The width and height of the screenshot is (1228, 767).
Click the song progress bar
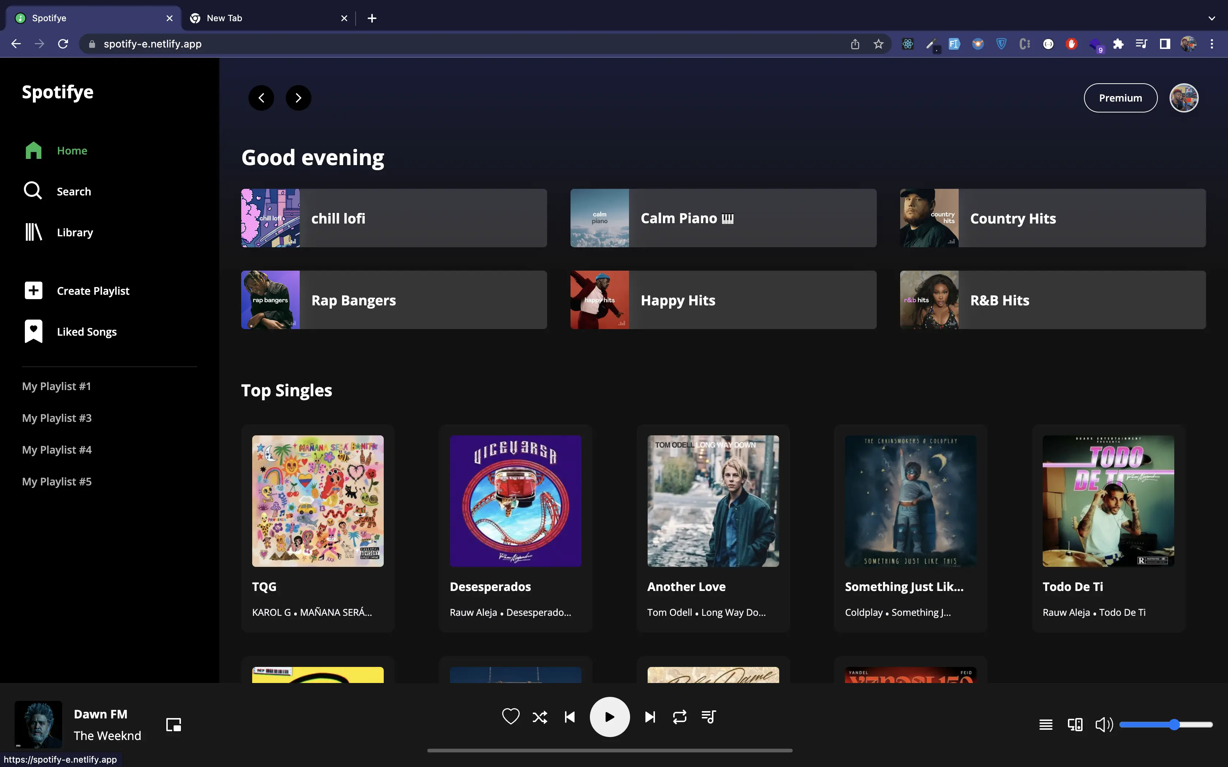pyautogui.click(x=610, y=750)
